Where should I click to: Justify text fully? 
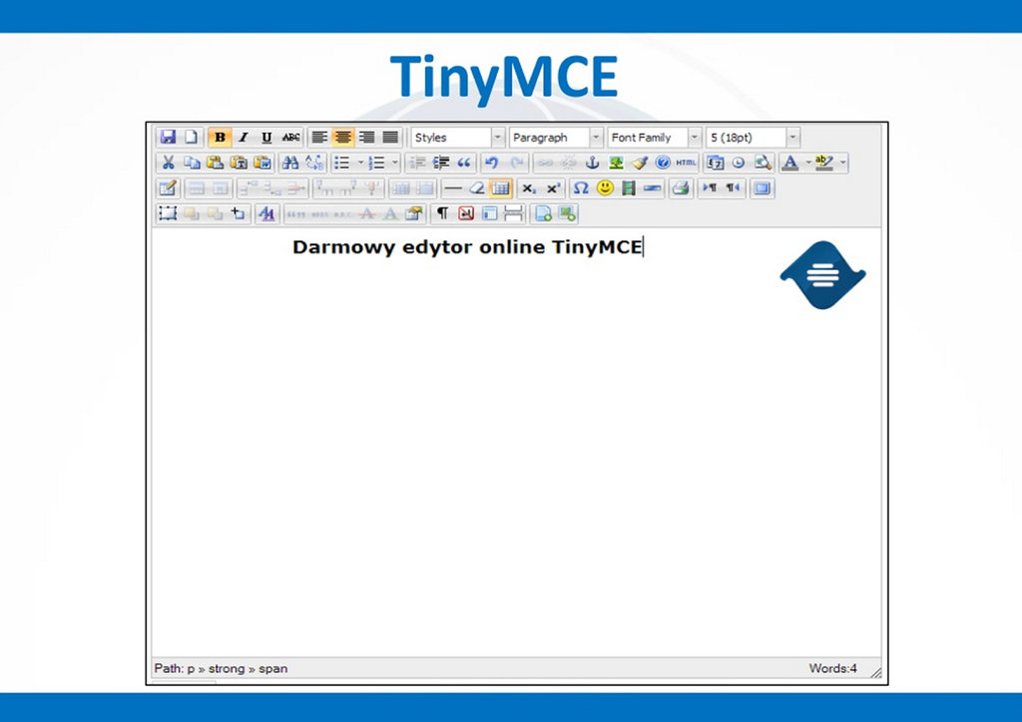point(390,137)
